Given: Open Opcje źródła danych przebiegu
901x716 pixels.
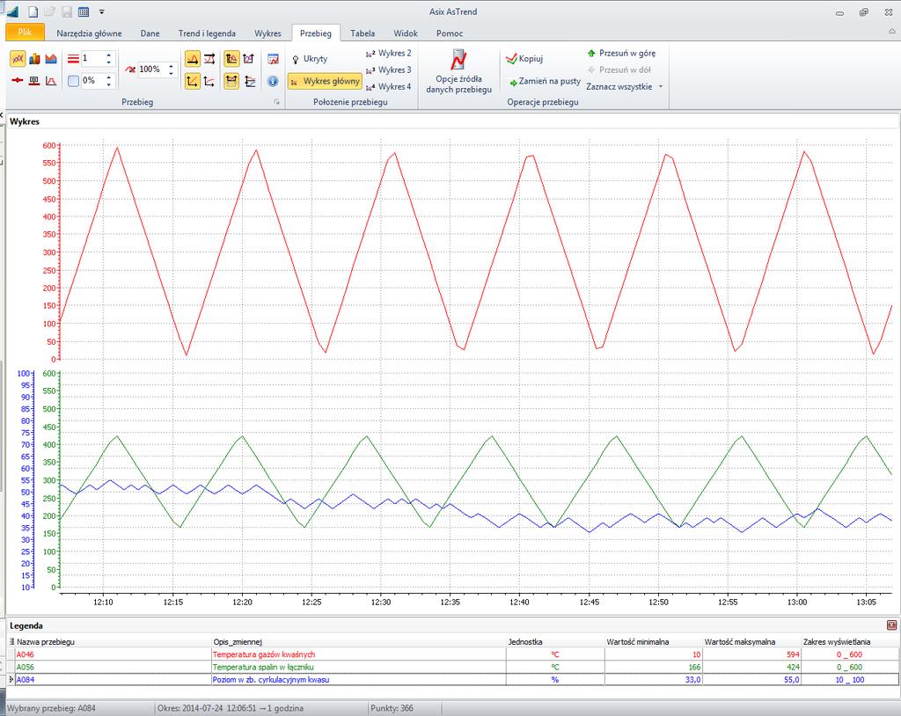Looking at the screenshot, I should point(458,72).
